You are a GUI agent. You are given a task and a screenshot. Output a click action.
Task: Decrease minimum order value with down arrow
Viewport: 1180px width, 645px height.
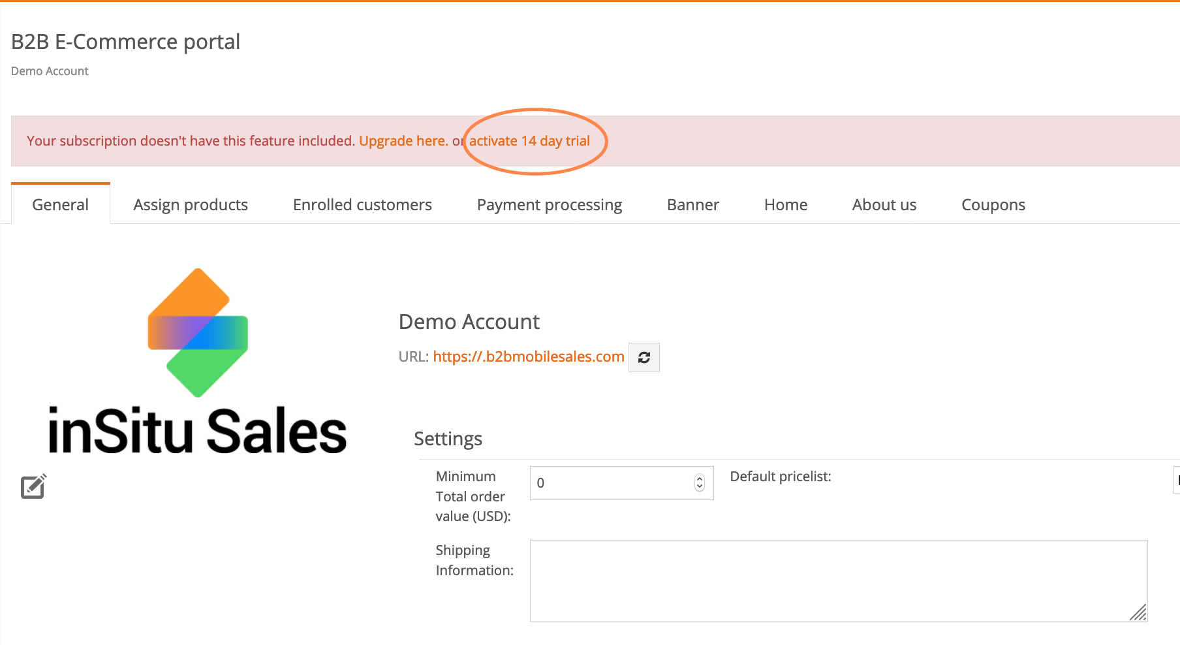700,487
